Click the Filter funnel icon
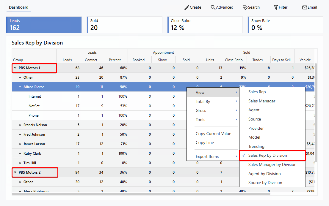 (276, 7)
